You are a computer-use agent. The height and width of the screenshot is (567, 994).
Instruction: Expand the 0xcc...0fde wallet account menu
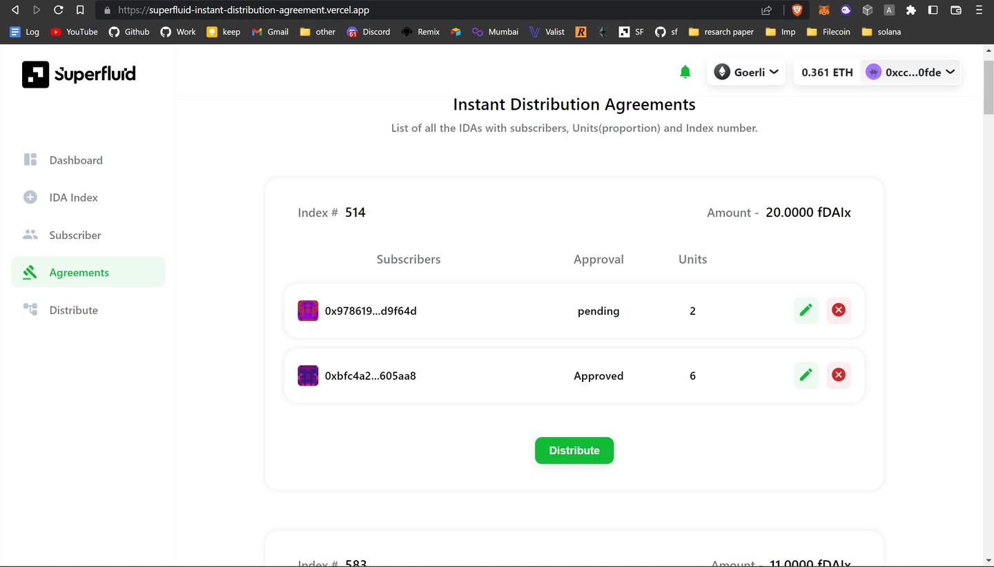click(910, 72)
